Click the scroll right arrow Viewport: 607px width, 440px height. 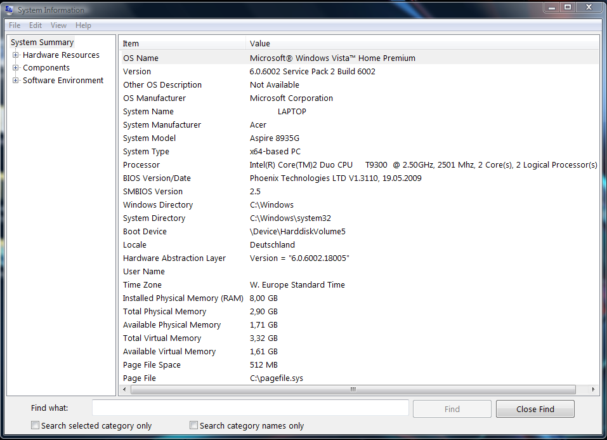593,389
